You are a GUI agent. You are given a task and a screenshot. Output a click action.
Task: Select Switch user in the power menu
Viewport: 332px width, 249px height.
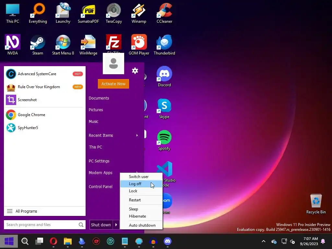click(x=141, y=177)
